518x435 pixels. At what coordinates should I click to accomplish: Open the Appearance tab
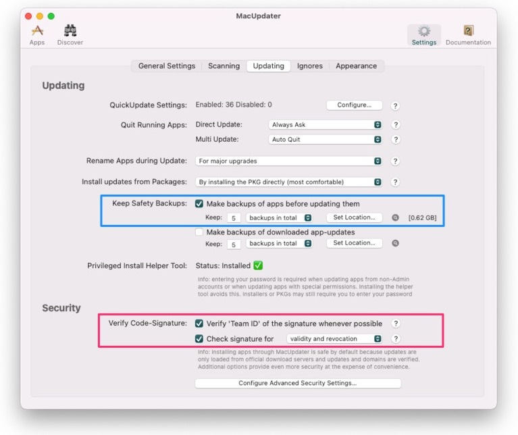tap(357, 66)
